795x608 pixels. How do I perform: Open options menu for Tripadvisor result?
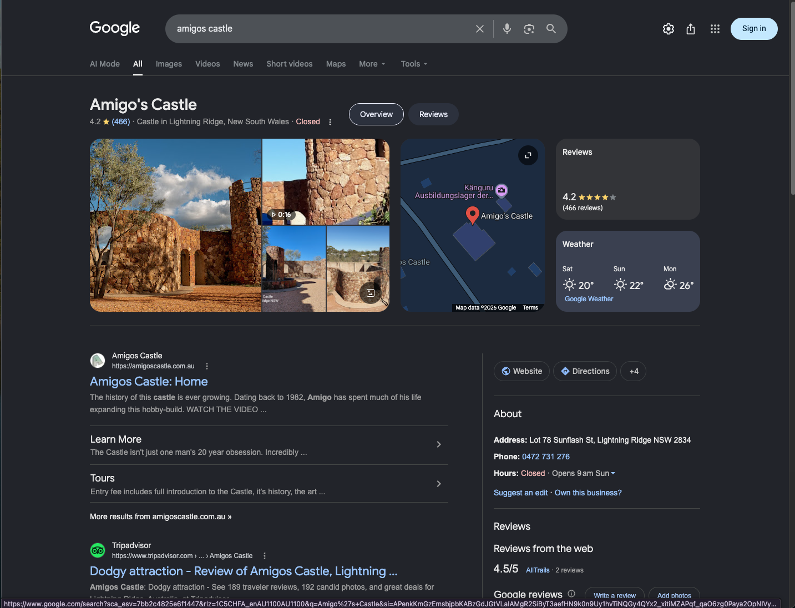tap(265, 556)
